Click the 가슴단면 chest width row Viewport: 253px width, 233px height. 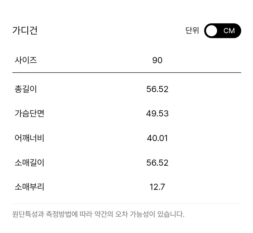29,114
